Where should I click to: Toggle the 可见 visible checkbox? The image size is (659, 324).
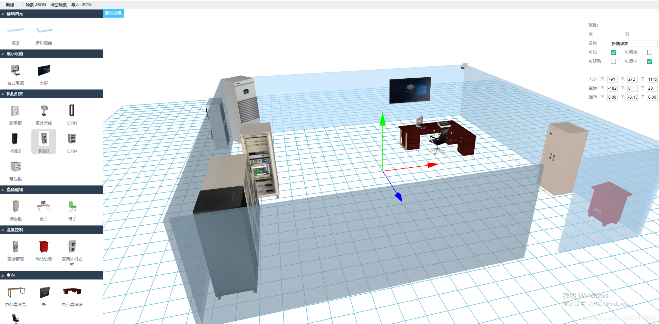tap(613, 52)
